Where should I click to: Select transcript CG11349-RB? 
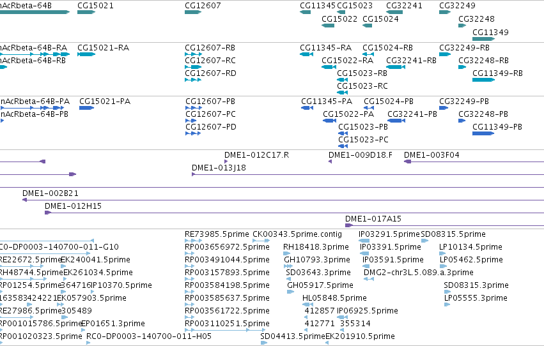[484, 80]
